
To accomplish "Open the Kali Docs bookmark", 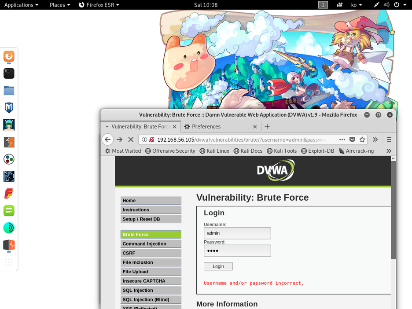I will [x=248, y=151].
